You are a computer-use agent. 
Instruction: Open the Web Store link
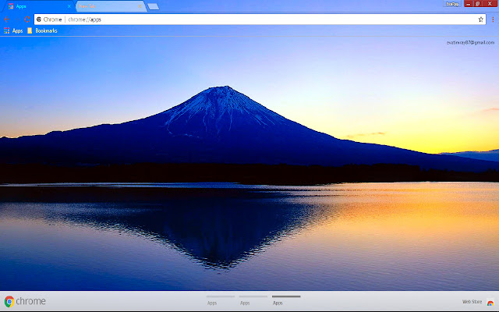coord(472,302)
